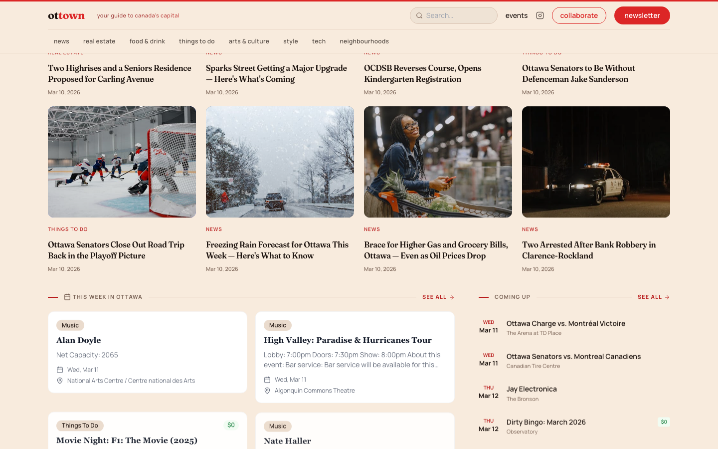Open the Instagram icon link
This screenshot has height=449, width=718.
pyautogui.click(x=540, y=15)
